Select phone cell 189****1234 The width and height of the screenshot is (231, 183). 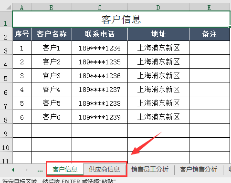point(100,48)
